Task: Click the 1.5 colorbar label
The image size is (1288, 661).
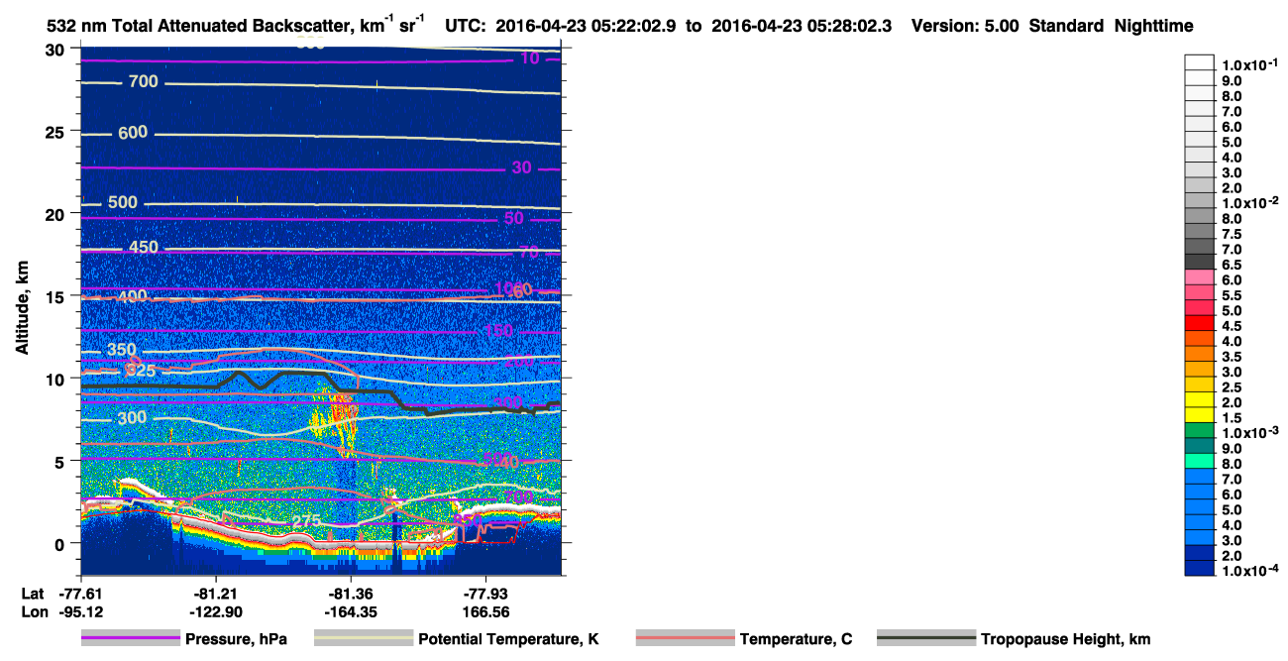Action: coord(1232,417)
